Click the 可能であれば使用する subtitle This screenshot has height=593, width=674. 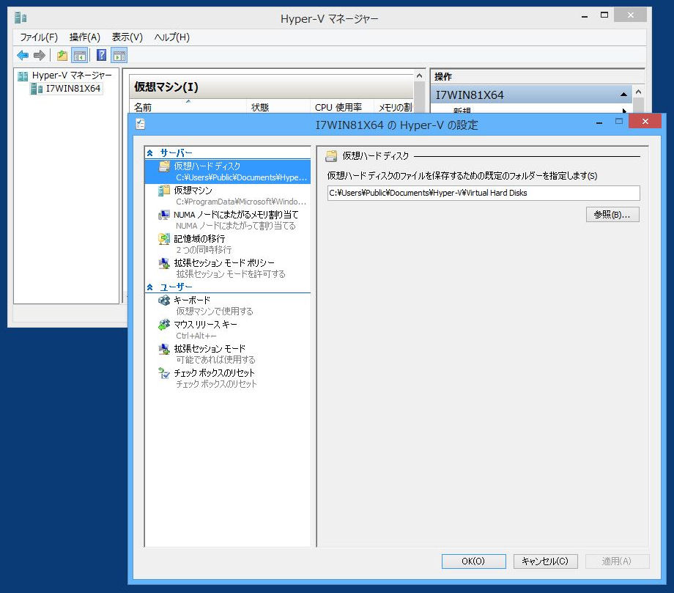click(215, 359)
